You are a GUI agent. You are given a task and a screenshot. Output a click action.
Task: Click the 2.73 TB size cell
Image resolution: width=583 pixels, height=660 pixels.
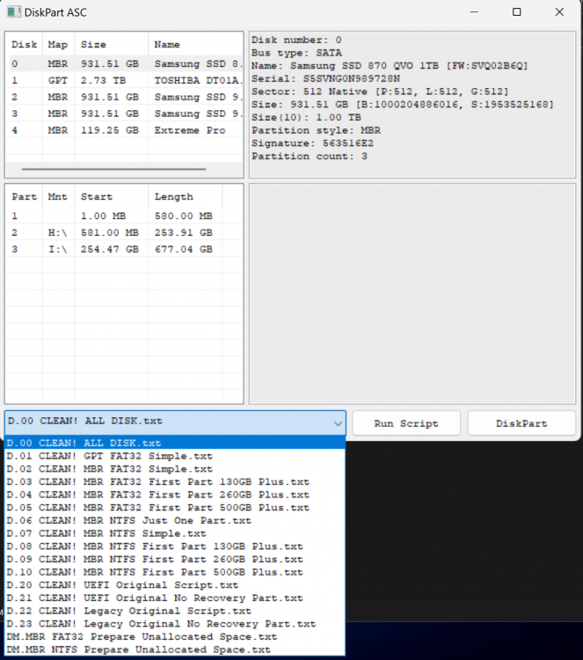tap(103, 80)
